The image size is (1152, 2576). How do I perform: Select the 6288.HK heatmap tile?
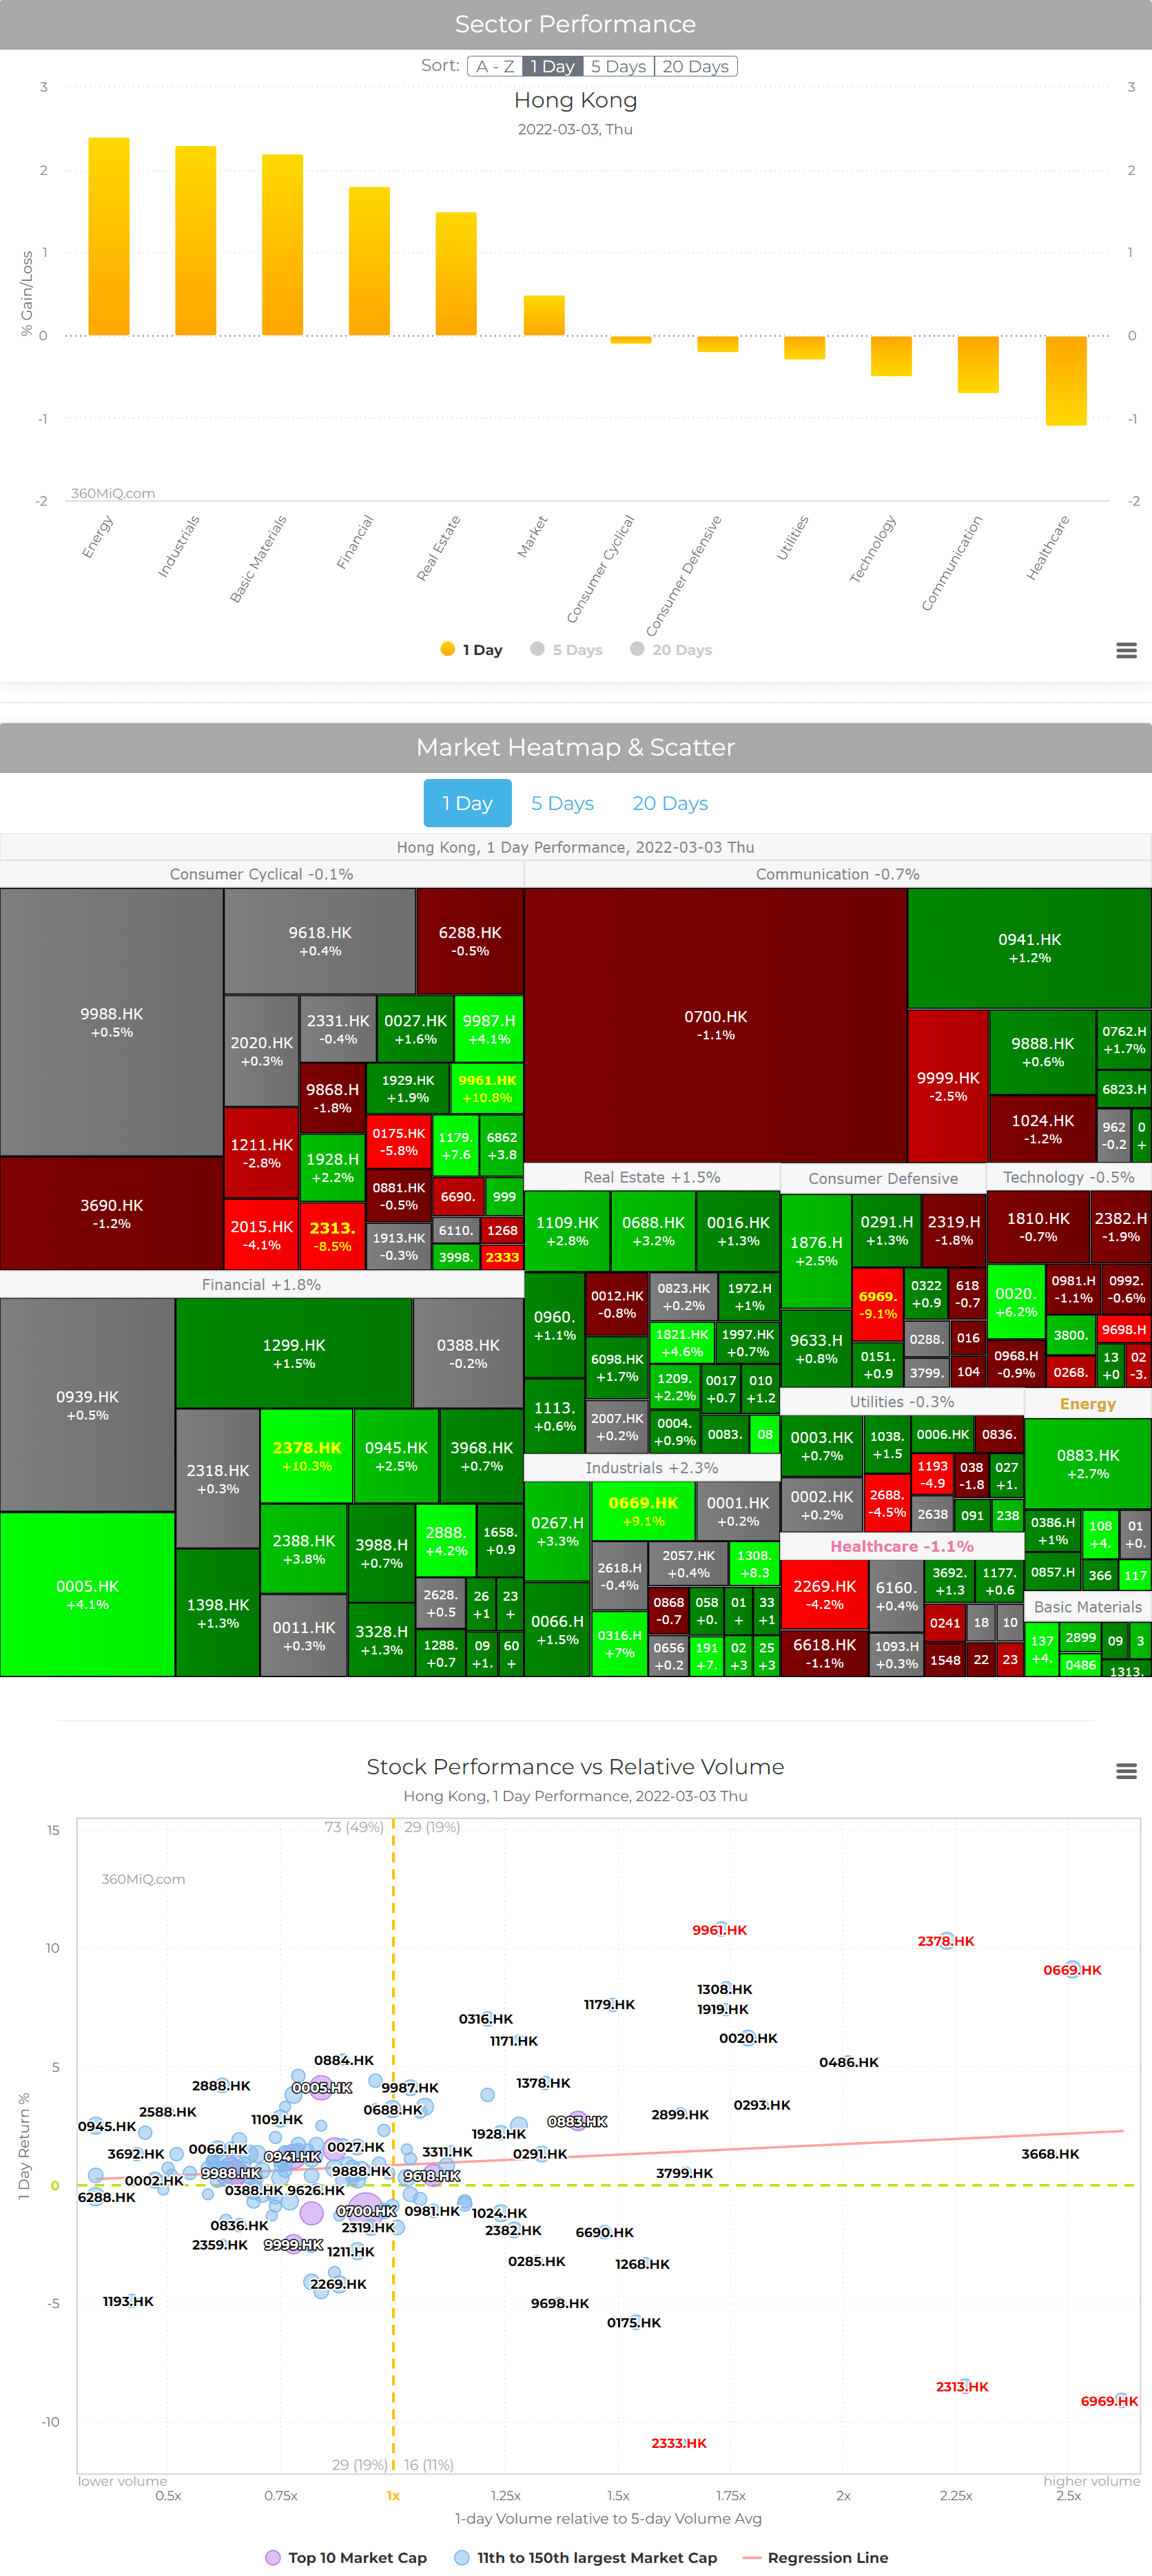click(x=470, y=940)
